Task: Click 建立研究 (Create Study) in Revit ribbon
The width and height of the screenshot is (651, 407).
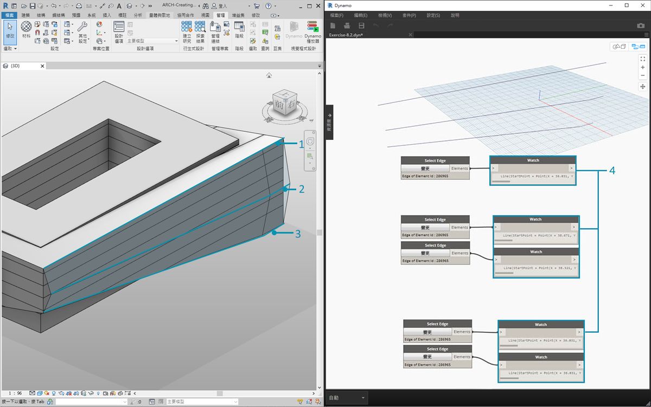Action: (187, 33)
